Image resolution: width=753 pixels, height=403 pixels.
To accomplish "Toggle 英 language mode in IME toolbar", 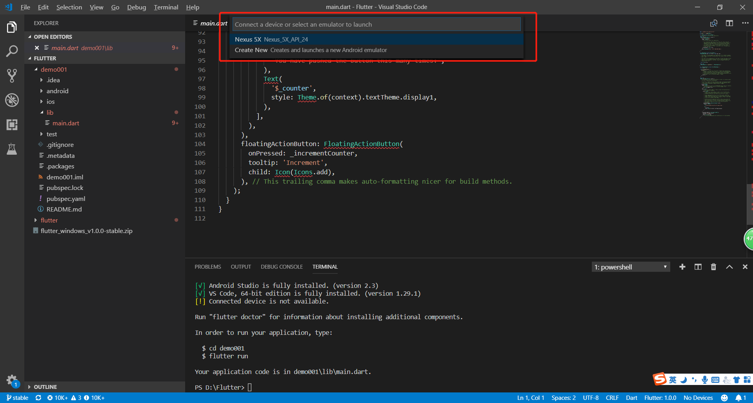I will [x=673, y=380].
